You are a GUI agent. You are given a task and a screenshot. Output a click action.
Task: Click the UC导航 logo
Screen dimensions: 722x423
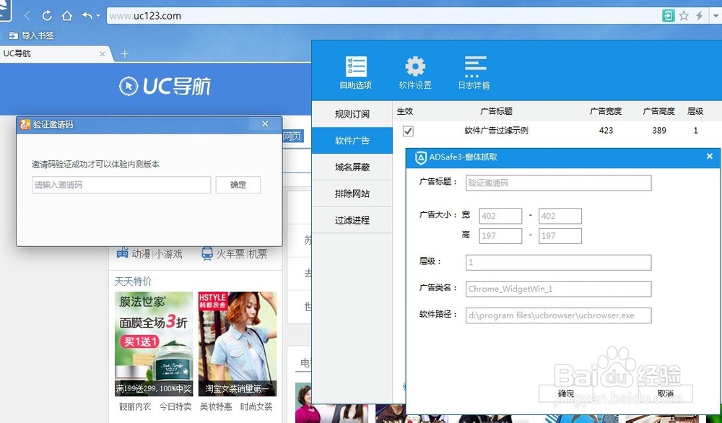tap(165, 86)
